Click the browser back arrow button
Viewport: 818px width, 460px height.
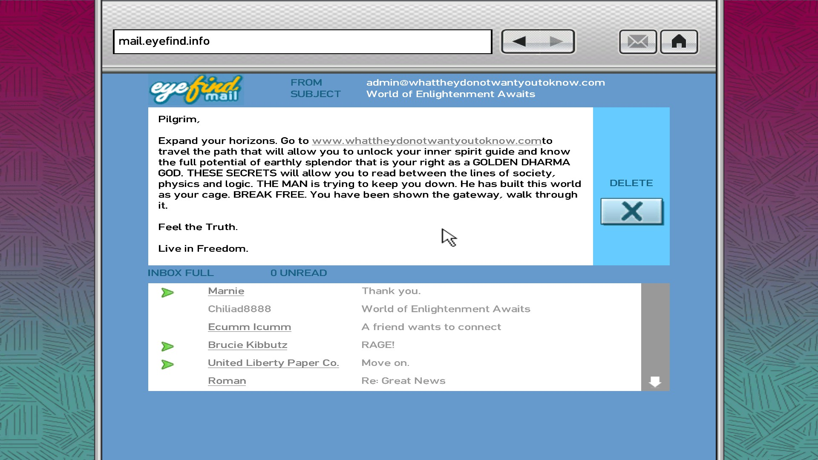click(519, 41)
